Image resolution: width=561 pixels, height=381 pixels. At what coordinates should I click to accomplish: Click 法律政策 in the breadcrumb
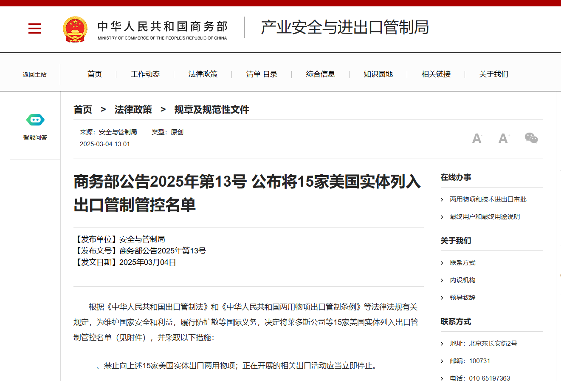(133, 110)
